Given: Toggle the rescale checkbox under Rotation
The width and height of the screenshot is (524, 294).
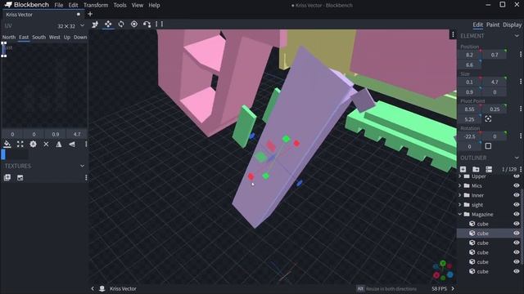Looking at the screenshot, I should pos(488,146).
